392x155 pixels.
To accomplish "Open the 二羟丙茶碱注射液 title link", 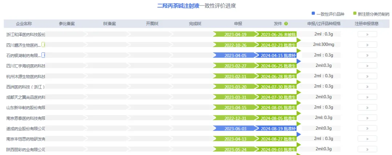I will coord(178,6).
